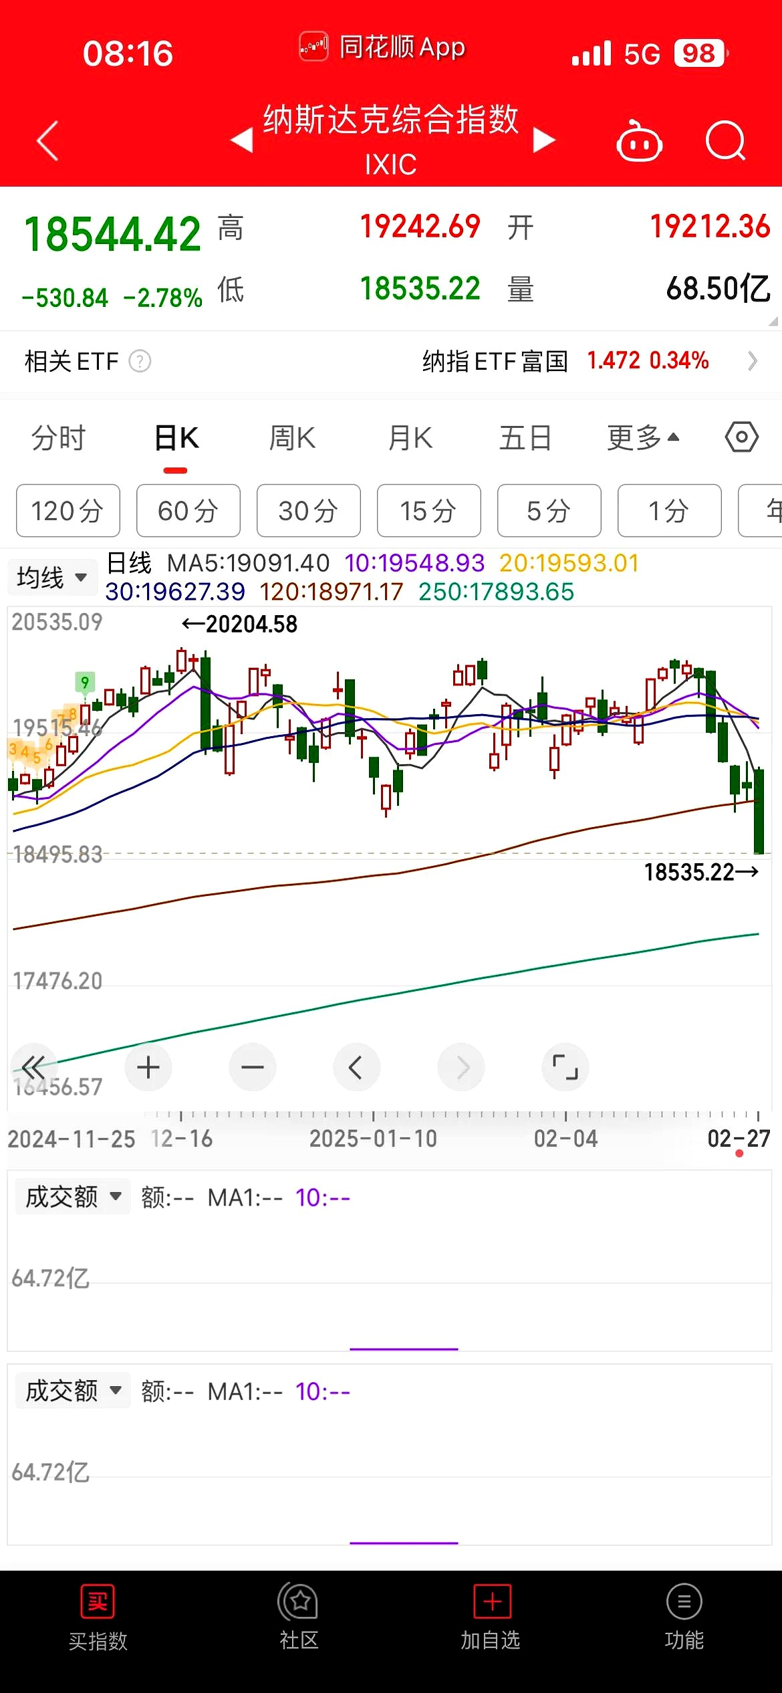
Task: Switch to 周K tab
Action: tap(292, 438)
